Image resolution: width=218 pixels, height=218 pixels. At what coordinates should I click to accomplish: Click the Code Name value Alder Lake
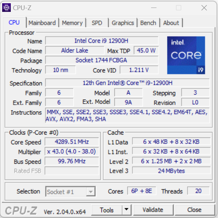point(75,50)
